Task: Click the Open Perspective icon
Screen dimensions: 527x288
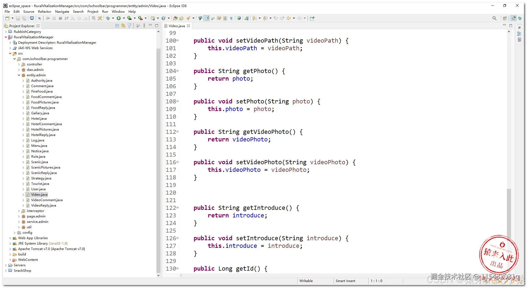Action: tap(505, 18)
